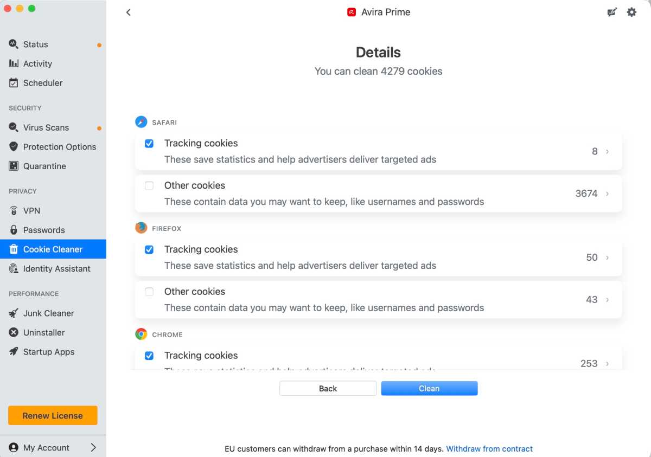Click the Quarantine box icon
Image resolution: width=651 pixels, height=457 pixels.
pyautogui.click(x=14, y=166)
